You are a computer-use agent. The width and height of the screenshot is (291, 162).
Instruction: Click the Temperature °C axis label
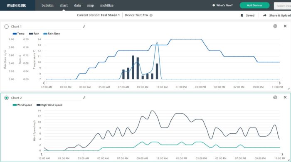34,59
